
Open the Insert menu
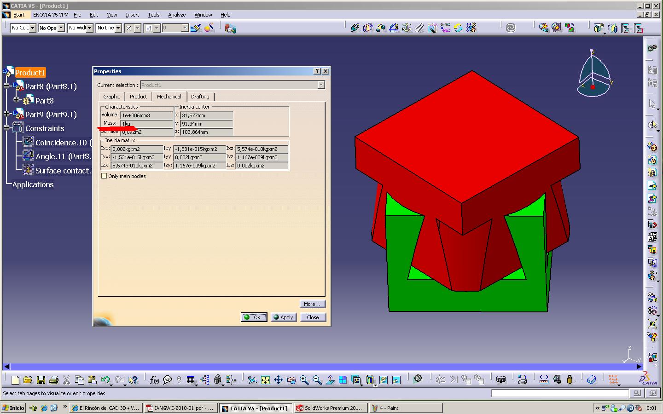coord(132,15)
